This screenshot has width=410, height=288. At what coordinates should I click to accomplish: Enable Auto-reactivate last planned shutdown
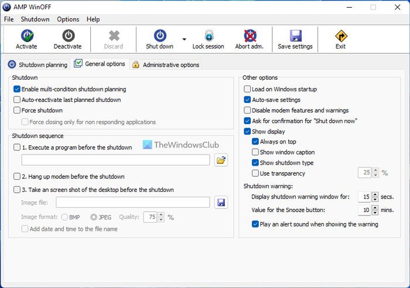(x=17, y=100)
